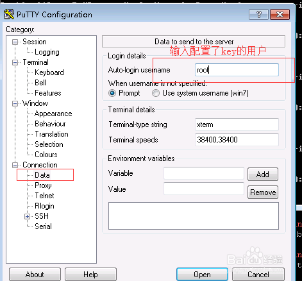Open the Telnet category
The image size is (302, 281).
tap(44, 196)
